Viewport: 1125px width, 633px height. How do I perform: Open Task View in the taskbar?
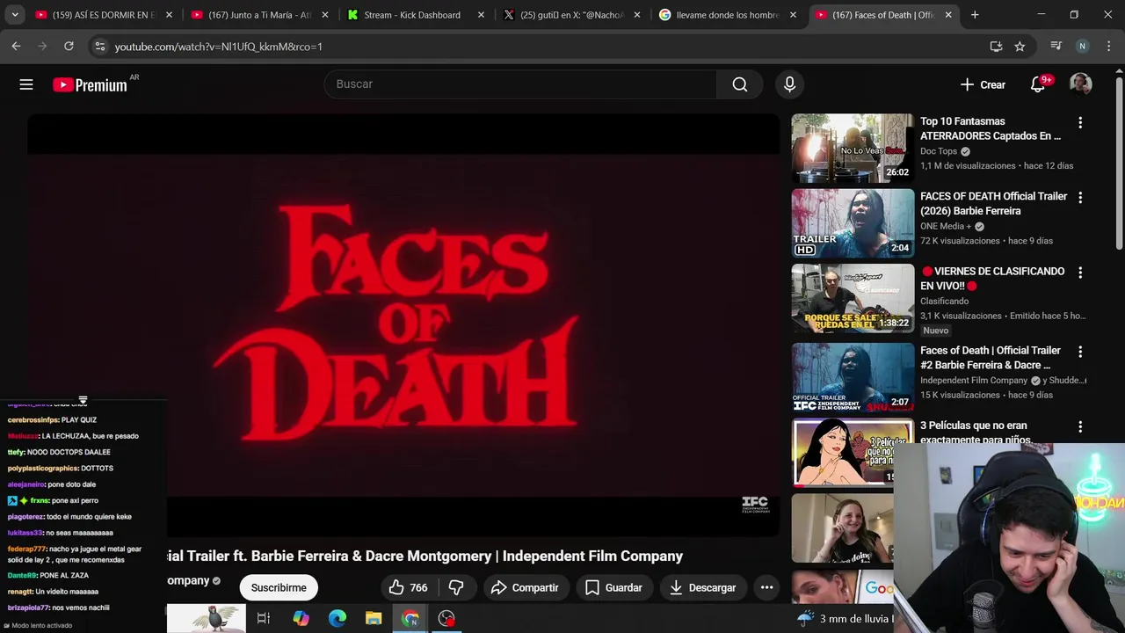[x=264, y=619]
